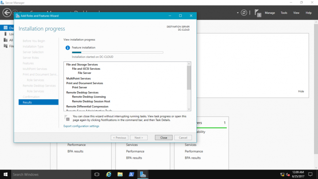
Task: Select File and iSCSI Services entry
Action: tap(86, 69)
